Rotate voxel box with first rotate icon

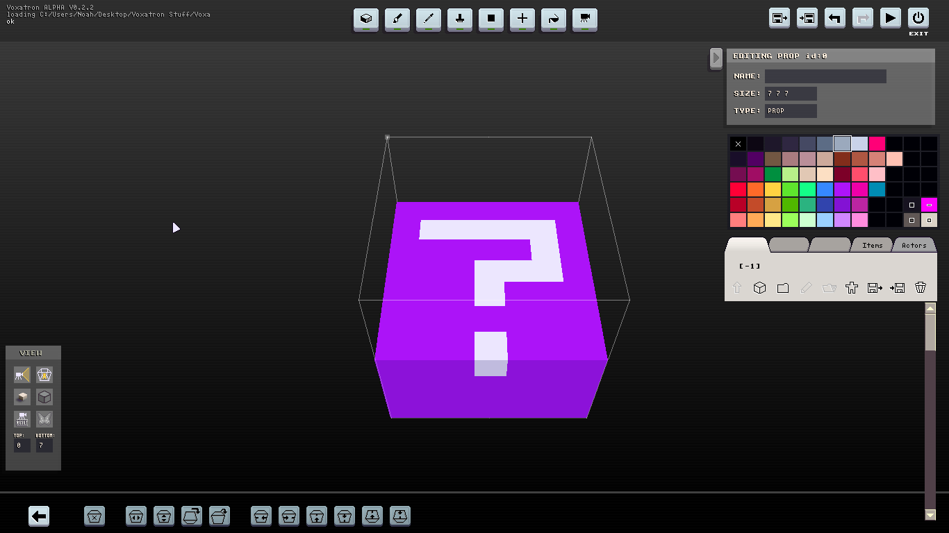coord(192,516)
